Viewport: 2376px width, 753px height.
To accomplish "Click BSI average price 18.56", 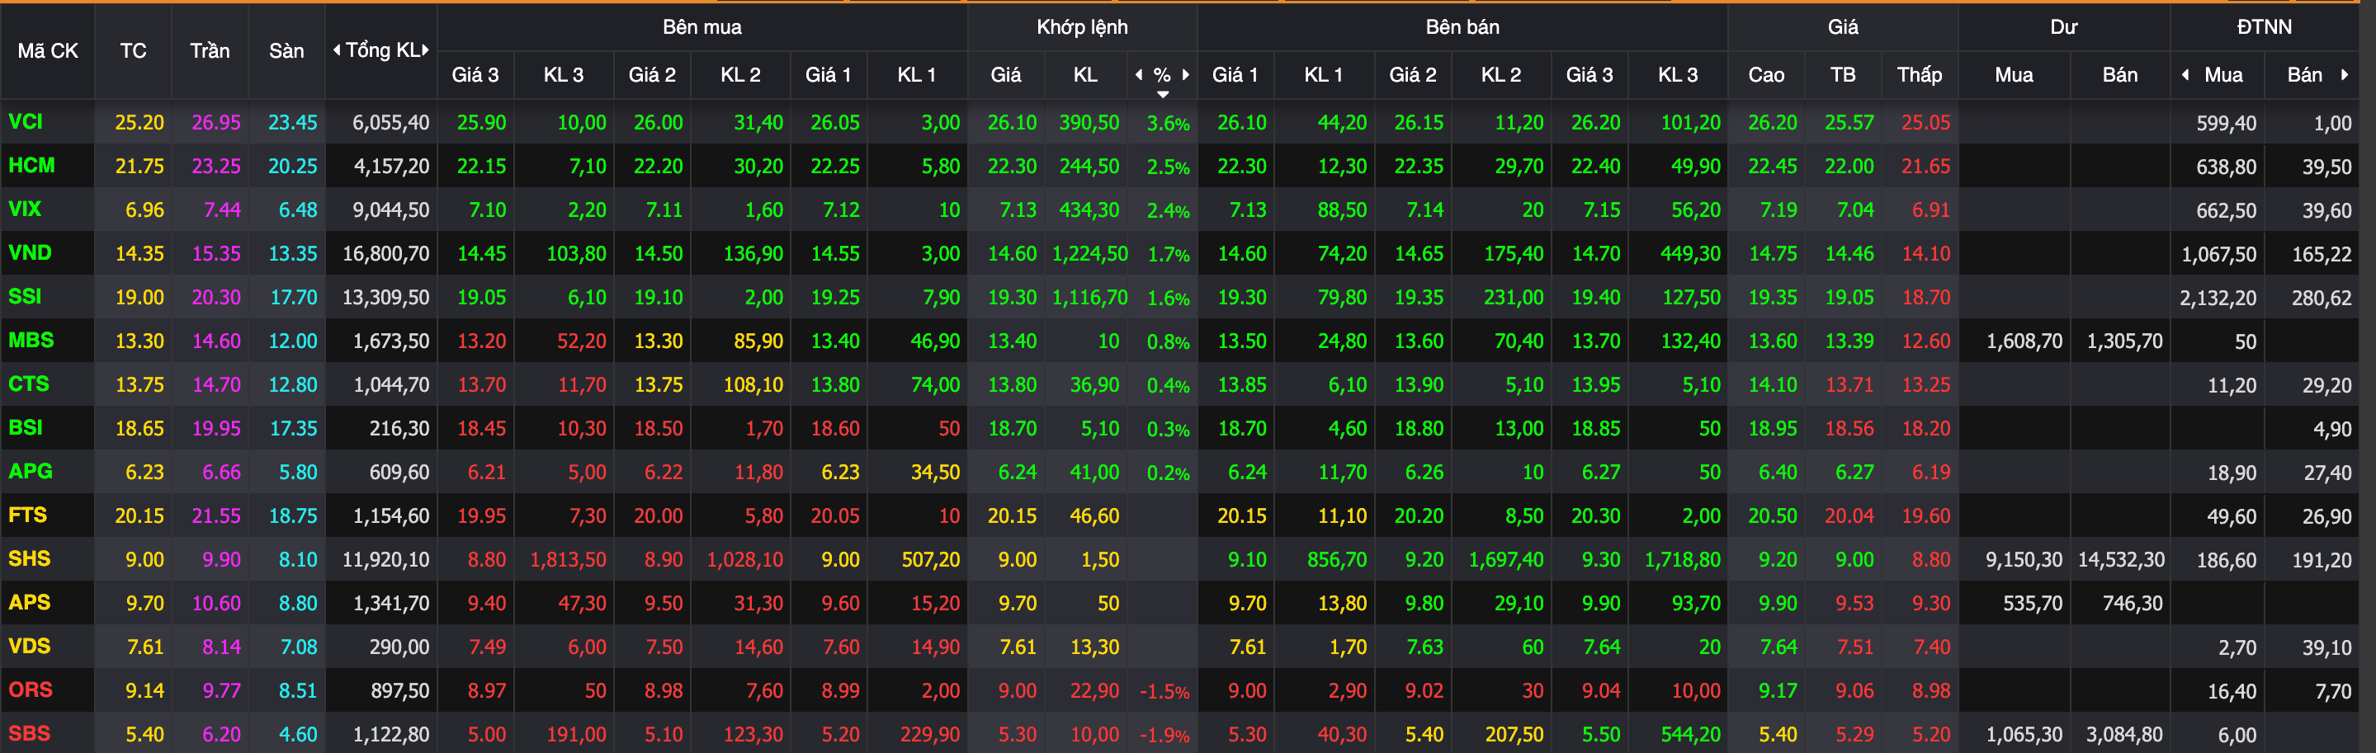I will tap(1849, 429).
